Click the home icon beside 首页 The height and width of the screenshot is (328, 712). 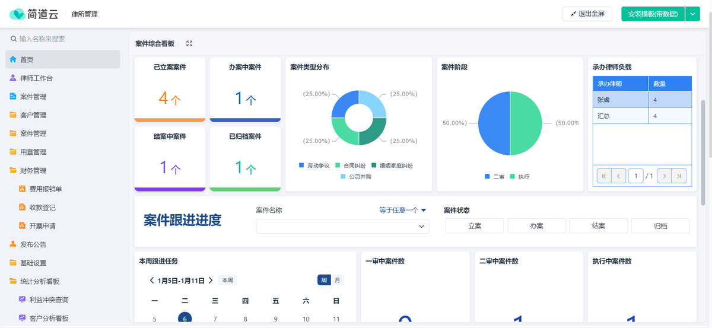click(x=13, y=59)
